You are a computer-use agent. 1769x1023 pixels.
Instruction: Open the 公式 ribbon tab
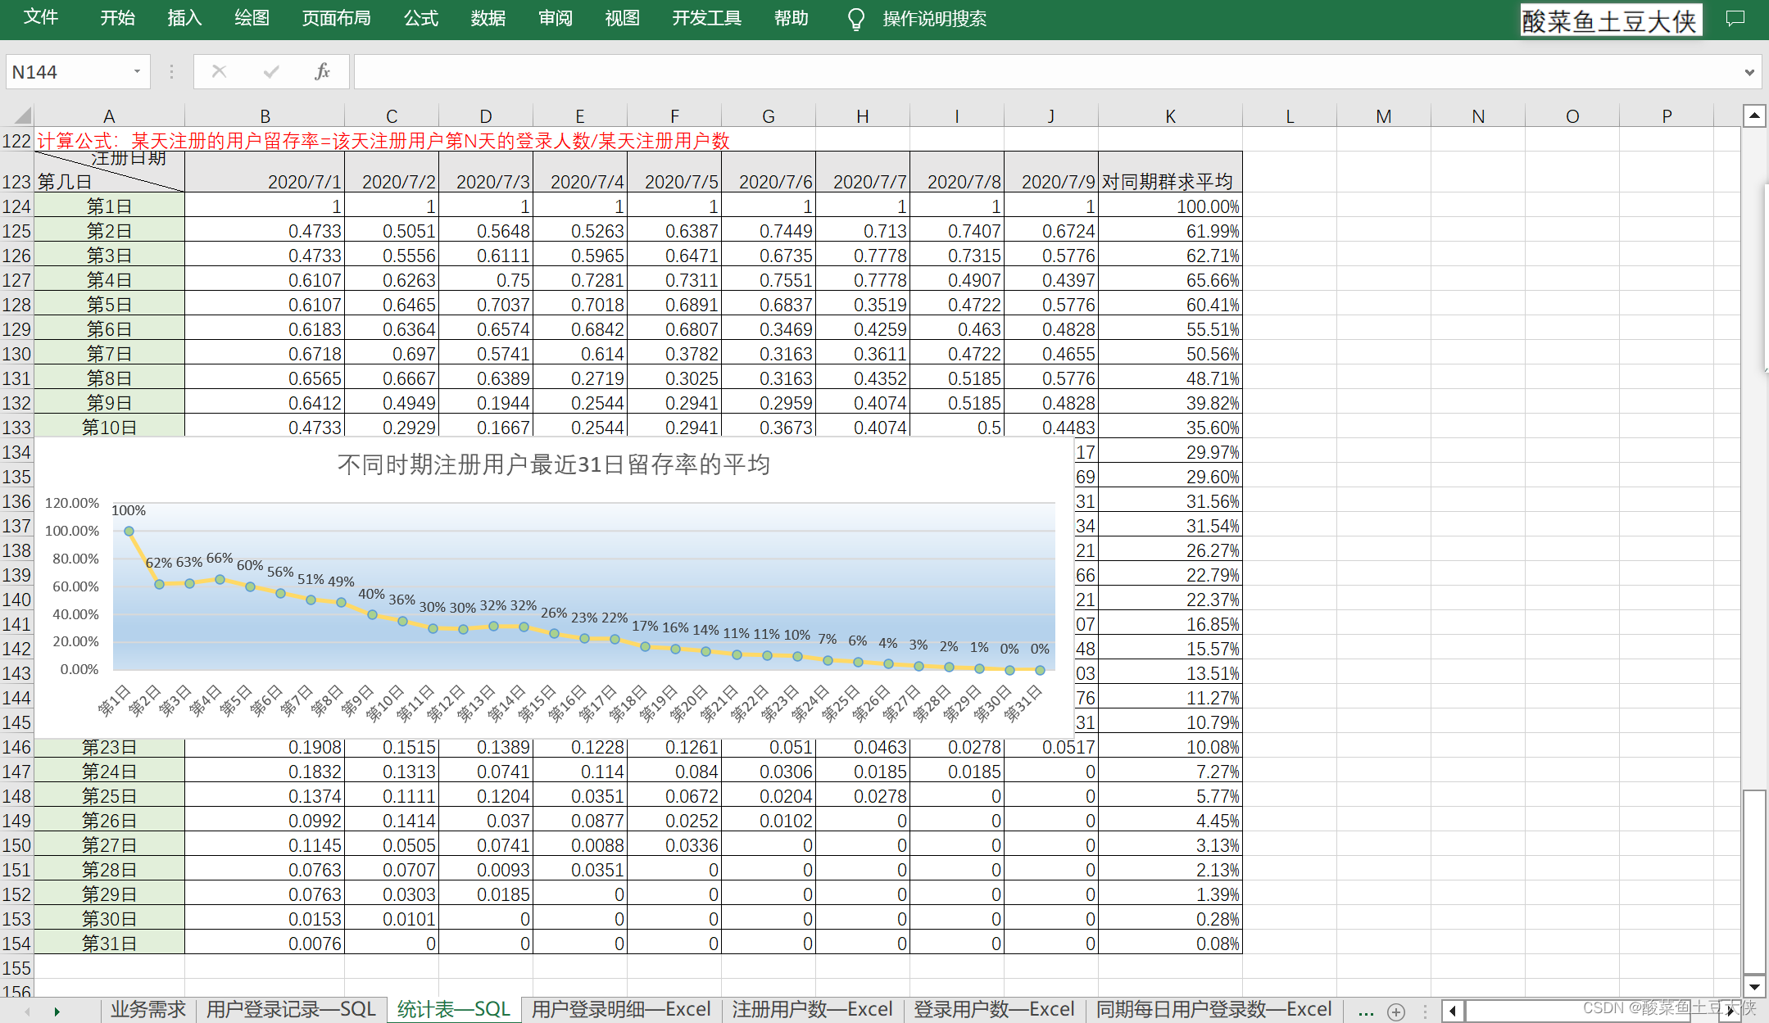[x=421, y=18]
